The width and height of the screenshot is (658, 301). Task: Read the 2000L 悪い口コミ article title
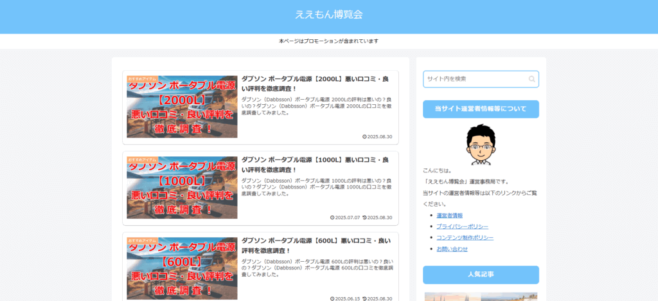click(315, 84)
